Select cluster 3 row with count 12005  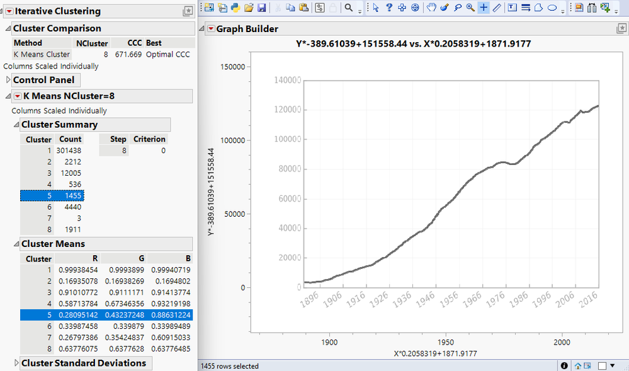(x=52, y=173)
